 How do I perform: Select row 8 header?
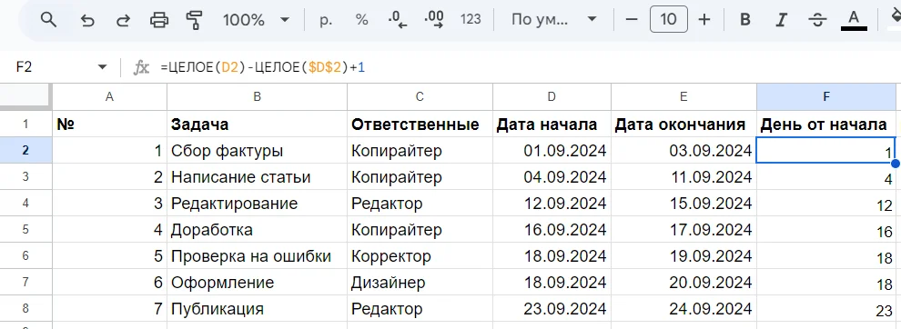click(25, 309)
